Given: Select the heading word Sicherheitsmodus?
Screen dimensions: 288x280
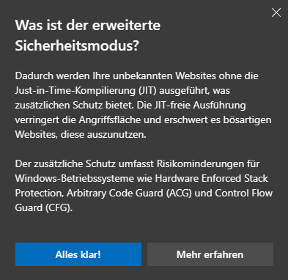Looking at the screenshot, I should point(77,45).
